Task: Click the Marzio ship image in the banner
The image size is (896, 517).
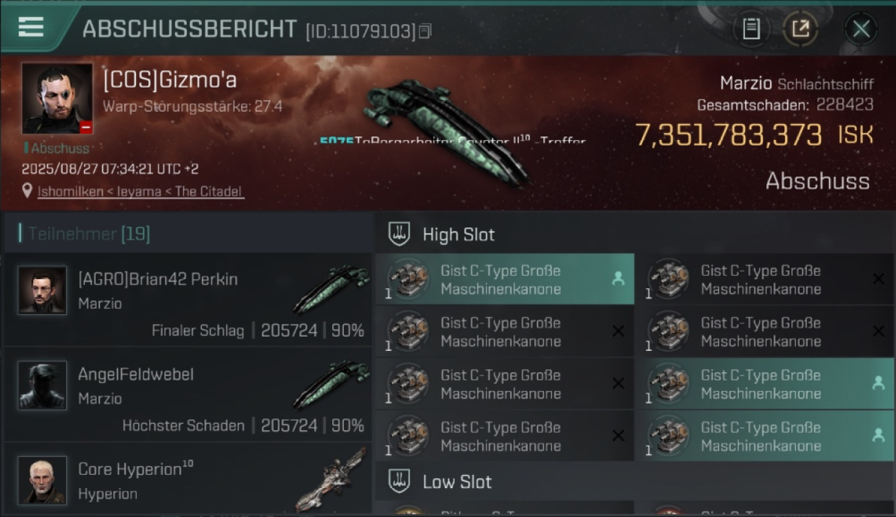Action: point(446,131)
